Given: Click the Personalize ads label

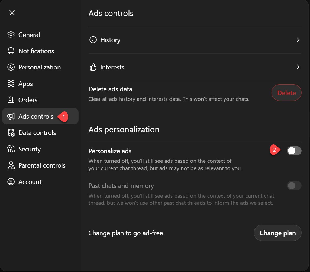Looking at the screenshot, I should [110, 151].
